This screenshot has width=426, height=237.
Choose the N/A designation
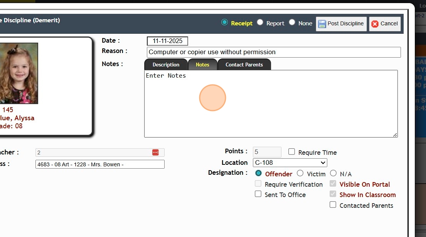point(333,173)
